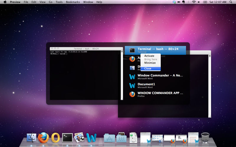Open the Preview app icon in Dock
Image resolution: width=236 pixels, height=147 pixels.
(x=79, y=137)
